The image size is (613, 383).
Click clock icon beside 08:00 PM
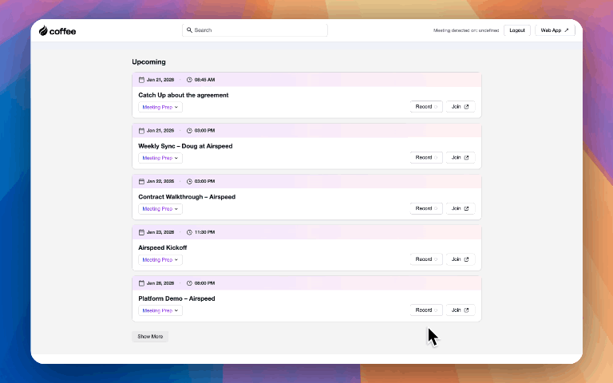tap(189, 283)
